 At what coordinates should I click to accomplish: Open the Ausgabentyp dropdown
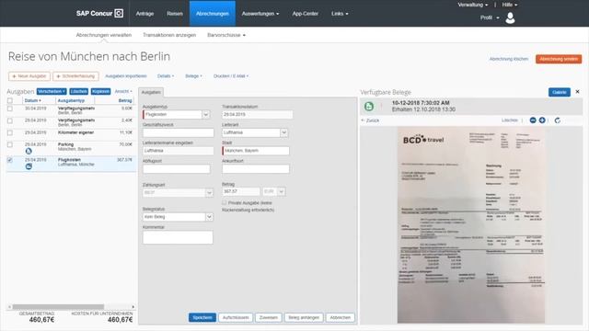(x=206, y=114)
